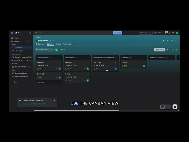Viewport: 189px width, 142px height.
Task: Open the Example 5 card
Action: point(49,76)
